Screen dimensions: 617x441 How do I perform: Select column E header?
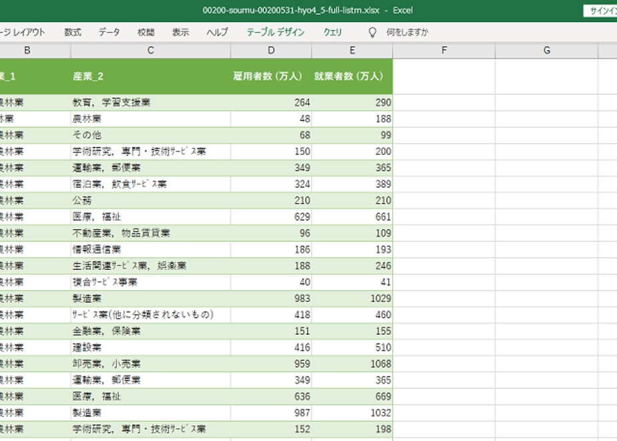point(352,50)
